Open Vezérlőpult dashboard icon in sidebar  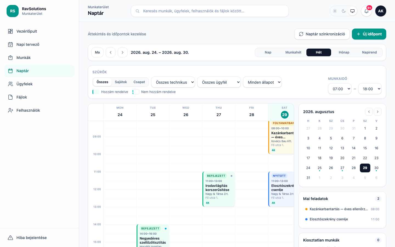coord(10,31)
